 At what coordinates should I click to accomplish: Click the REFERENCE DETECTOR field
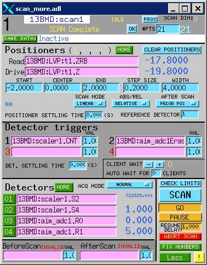pyautogui.click(x=189, y=114)
